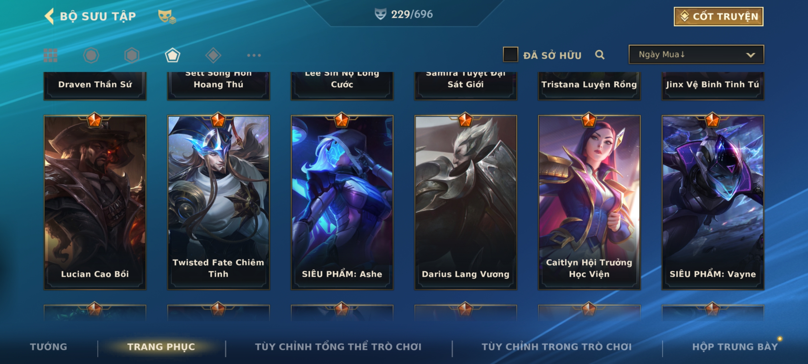Open the golden mask skin-set icon
Image resolution: width=808 pixels, height=364 pixels.
[x=167, y=16]
